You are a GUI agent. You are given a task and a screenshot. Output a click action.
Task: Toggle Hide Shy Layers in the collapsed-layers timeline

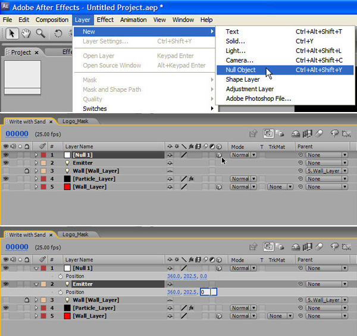click(x=296, y=134)
